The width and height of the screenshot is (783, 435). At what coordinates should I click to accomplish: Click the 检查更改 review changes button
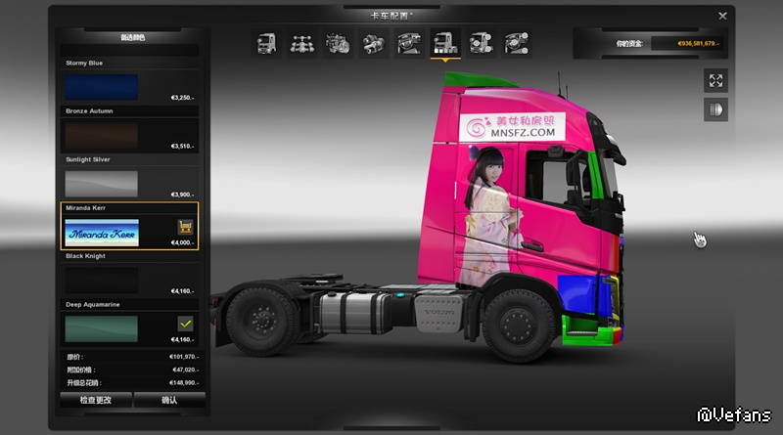[x=96, y=400]
